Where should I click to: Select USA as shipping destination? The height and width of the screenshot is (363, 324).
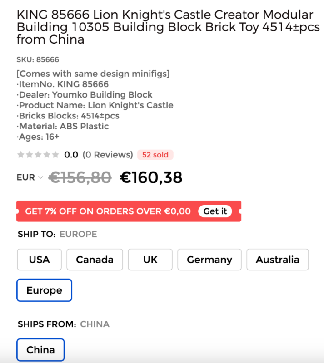tap(40, 260)
